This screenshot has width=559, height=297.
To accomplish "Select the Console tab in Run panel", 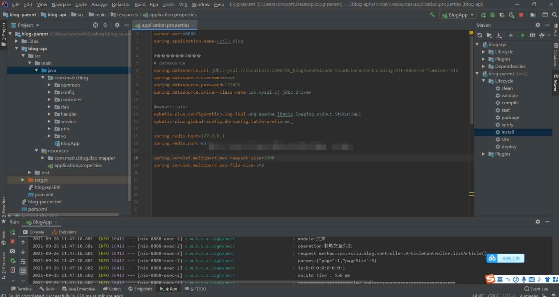I will pyautogui.click(x=33, y=232).
